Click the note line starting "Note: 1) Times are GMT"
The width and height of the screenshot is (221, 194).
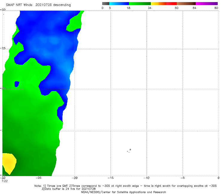tap(125, 186)
